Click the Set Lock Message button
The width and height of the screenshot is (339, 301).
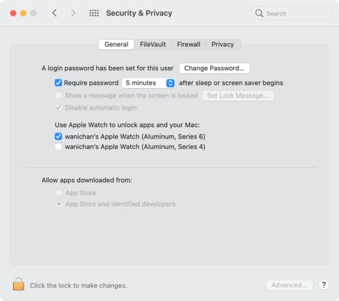pyautogui.click(x=238, y=95)
